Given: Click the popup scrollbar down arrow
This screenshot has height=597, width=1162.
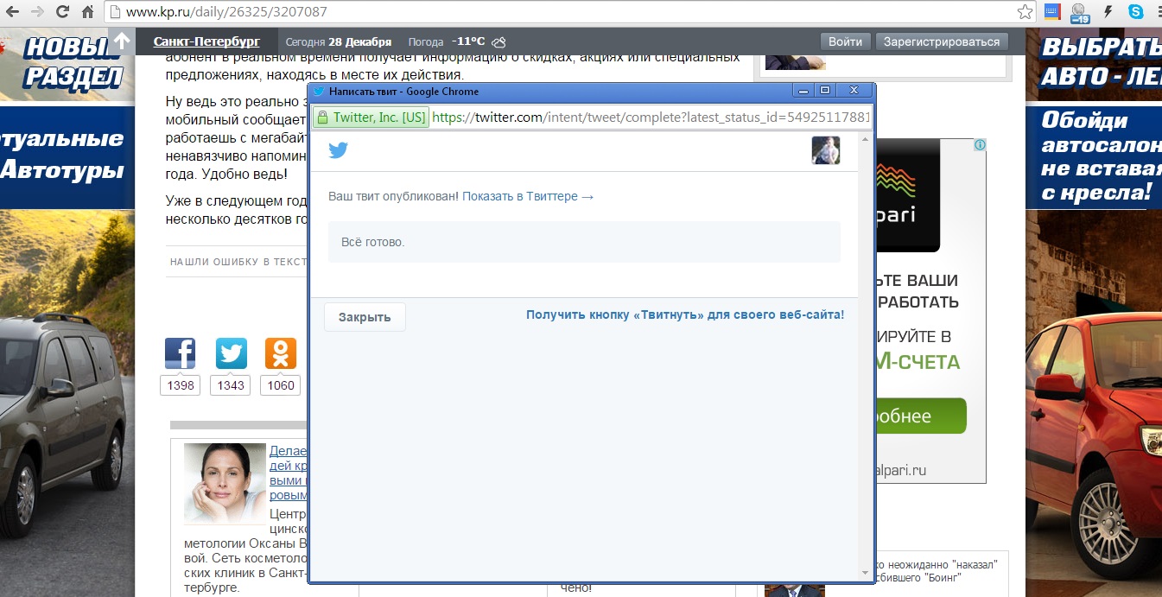Looking at the screenshot, I should pyautogui.click(x=866, y=573).
